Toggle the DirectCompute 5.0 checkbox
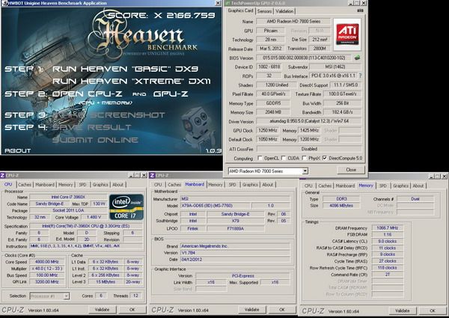 pos(325,158)
